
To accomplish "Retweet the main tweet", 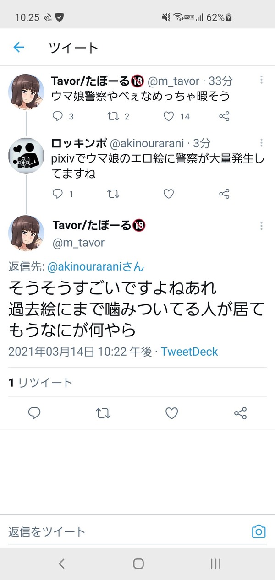I will 103,413.
